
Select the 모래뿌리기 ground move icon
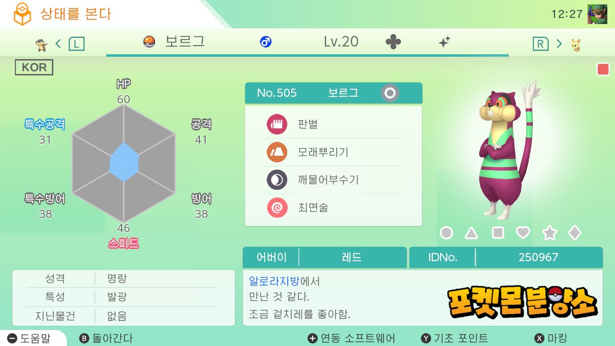pos(277,152)
